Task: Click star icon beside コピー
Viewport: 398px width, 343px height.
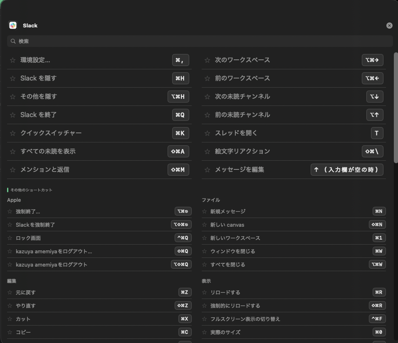Action: [x=10, y=332]
